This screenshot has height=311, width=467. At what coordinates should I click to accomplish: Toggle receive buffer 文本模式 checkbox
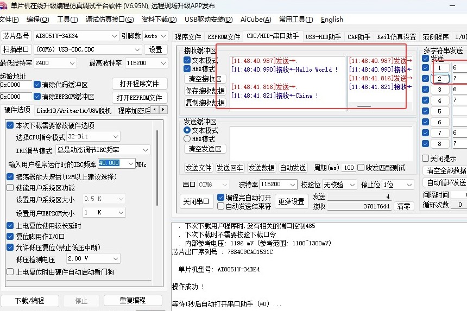coord(187,60)
